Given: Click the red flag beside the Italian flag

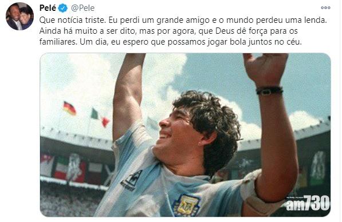Looking at the screenshot, I should 105,122.
